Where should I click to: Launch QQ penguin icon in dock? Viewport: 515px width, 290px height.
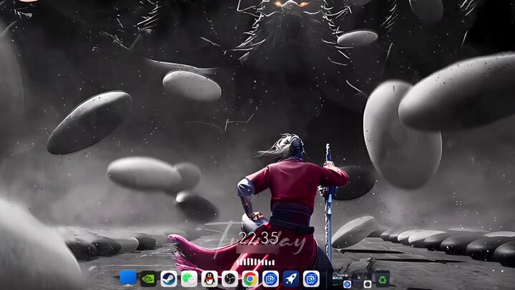click(209, 279)
